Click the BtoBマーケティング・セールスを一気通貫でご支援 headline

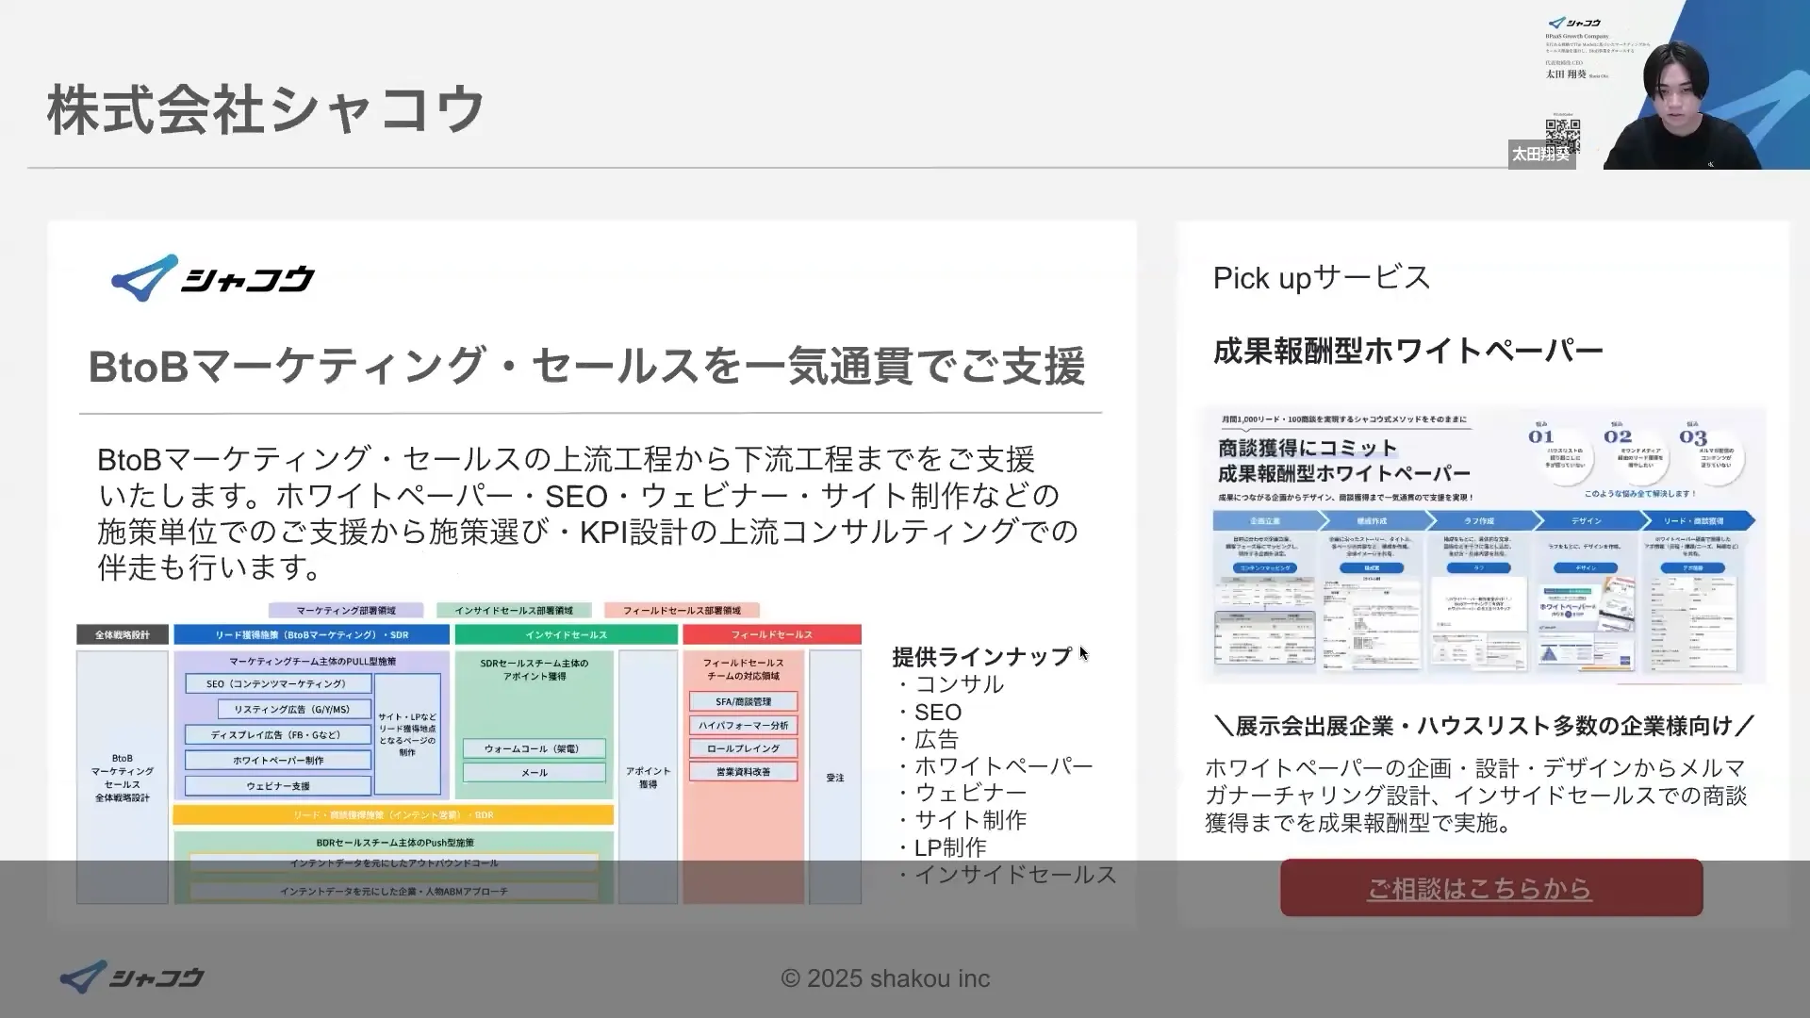click(x=586, y=366)
